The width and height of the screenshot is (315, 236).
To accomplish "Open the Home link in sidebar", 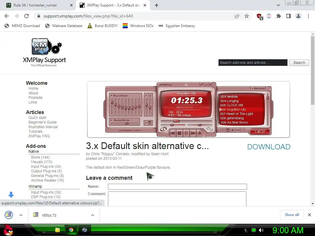I will [x=33, y=88].
